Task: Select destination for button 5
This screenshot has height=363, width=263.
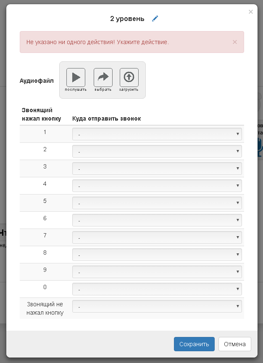Action: coord(157,203)
